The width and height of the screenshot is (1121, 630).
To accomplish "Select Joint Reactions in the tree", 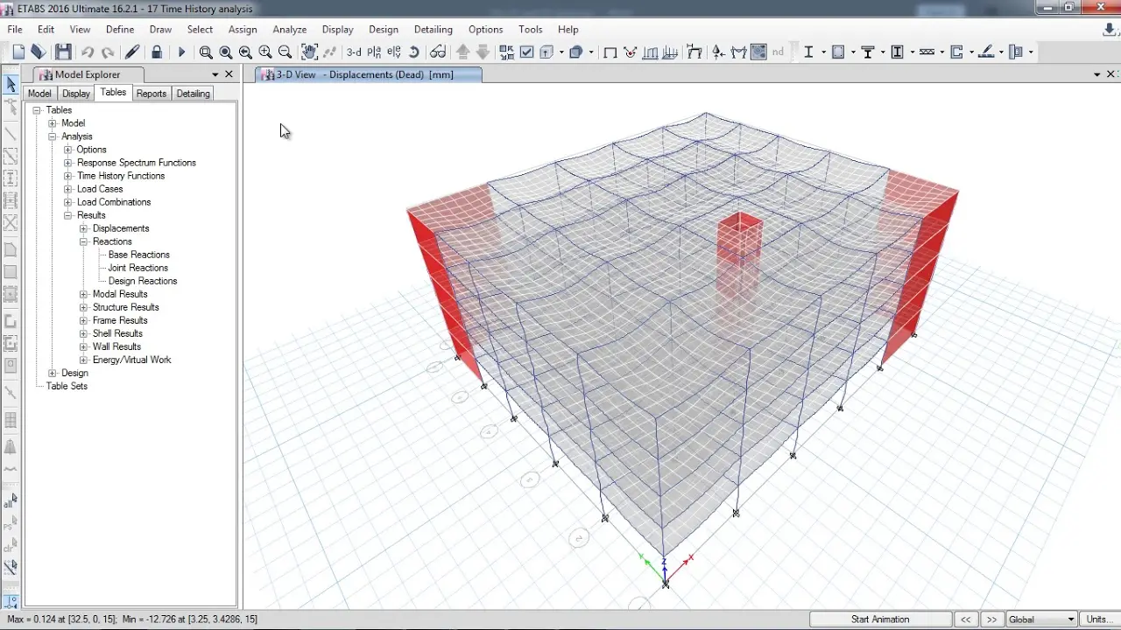I will (x=137, y=268).
